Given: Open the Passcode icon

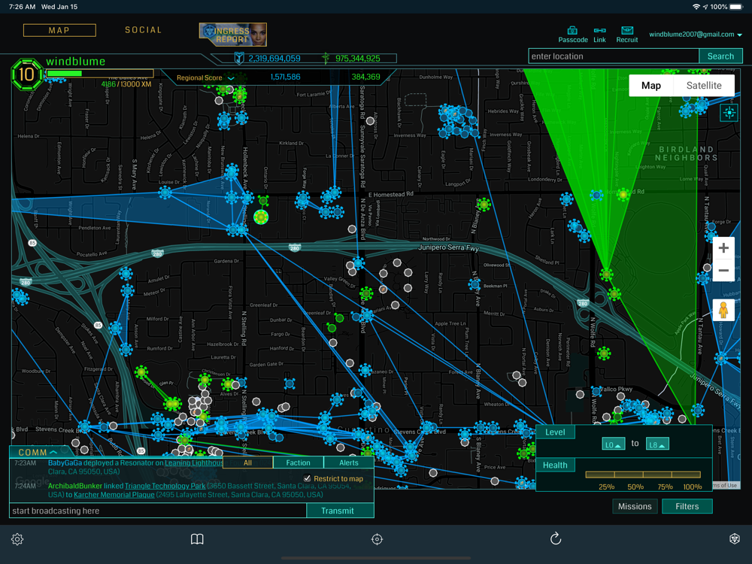Looking at the screenshot, I should 572,31.
